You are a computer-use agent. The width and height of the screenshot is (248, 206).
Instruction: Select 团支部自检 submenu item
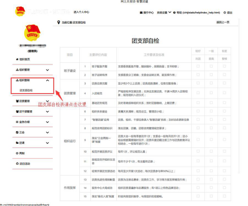26,90
